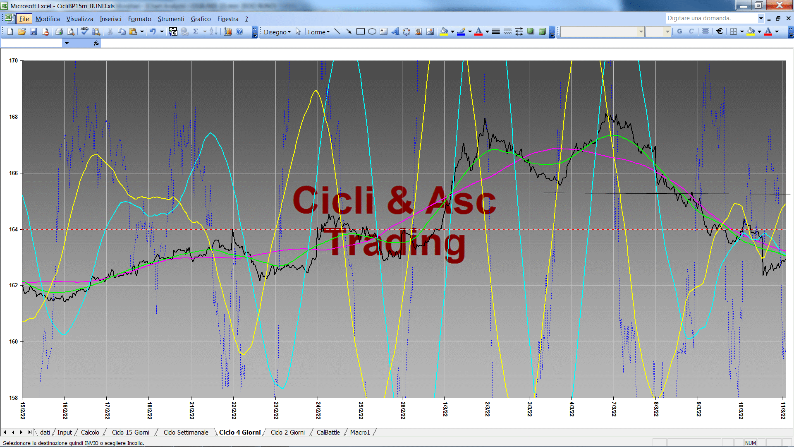Open the Finestra menu

point(228,19)
